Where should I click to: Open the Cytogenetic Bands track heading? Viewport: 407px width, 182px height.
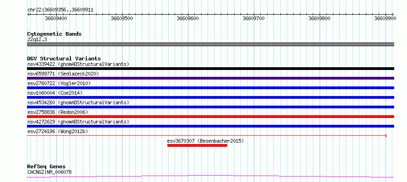click(x=54, y=34)
